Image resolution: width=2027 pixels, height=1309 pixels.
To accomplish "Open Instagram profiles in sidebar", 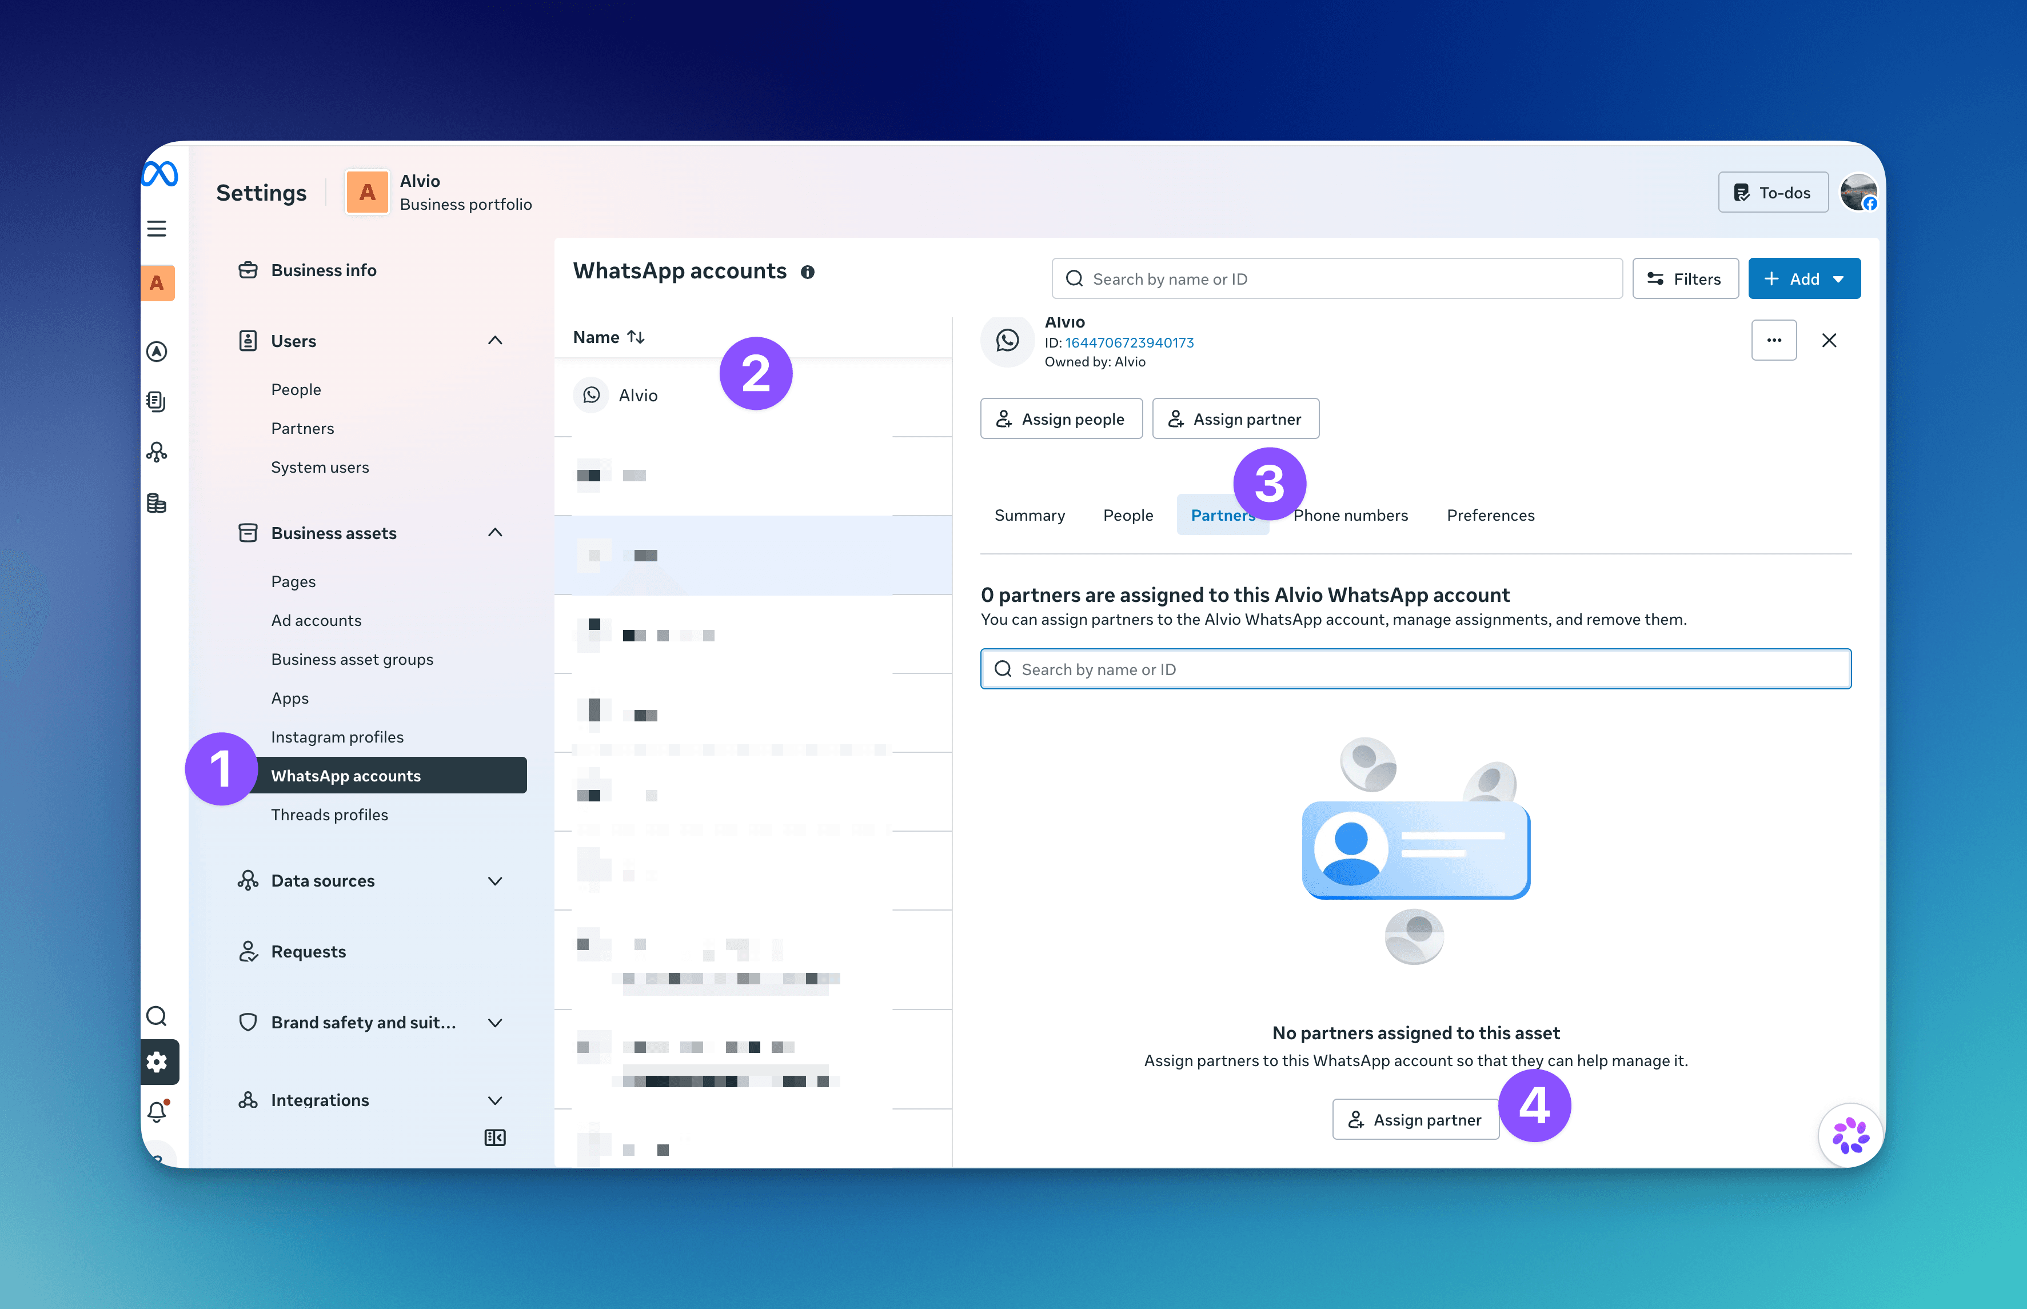I will [337, 737].
